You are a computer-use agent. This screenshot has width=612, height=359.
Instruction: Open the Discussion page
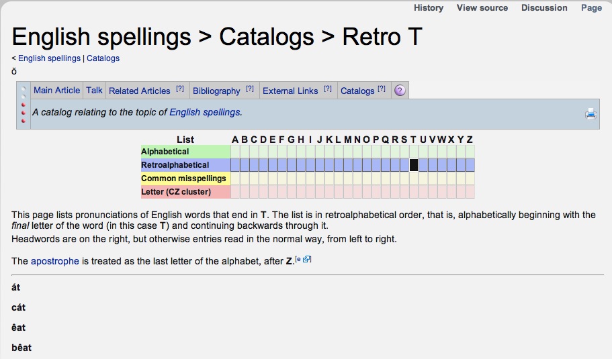click(x=544, y=8)
